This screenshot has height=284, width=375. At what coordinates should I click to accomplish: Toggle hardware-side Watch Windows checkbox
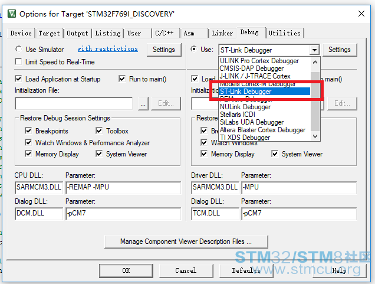pos(204,142)
